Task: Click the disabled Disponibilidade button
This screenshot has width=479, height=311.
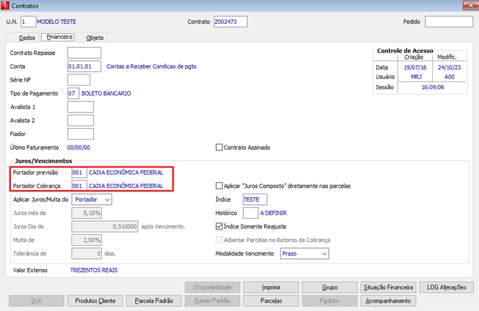Action: point(213,287)
